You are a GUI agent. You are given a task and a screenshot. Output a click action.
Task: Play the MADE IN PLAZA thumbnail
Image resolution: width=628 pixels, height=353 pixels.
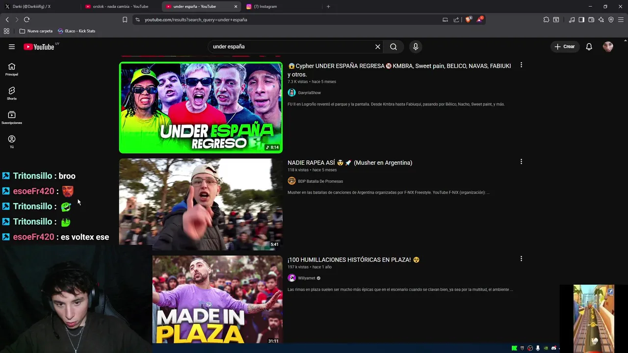[217, 299]
